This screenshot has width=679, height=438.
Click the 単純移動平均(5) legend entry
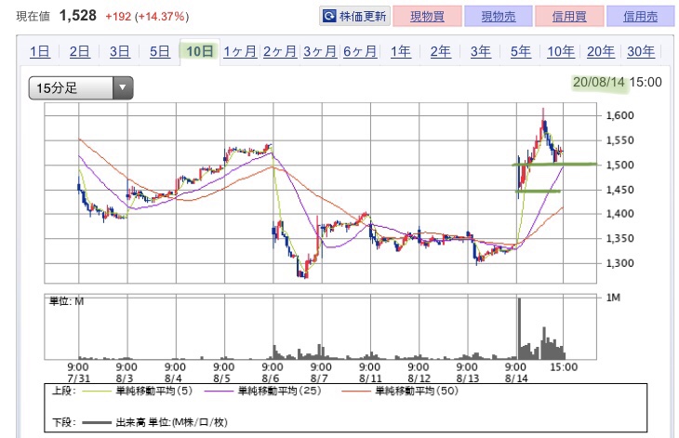pos(138,391)
